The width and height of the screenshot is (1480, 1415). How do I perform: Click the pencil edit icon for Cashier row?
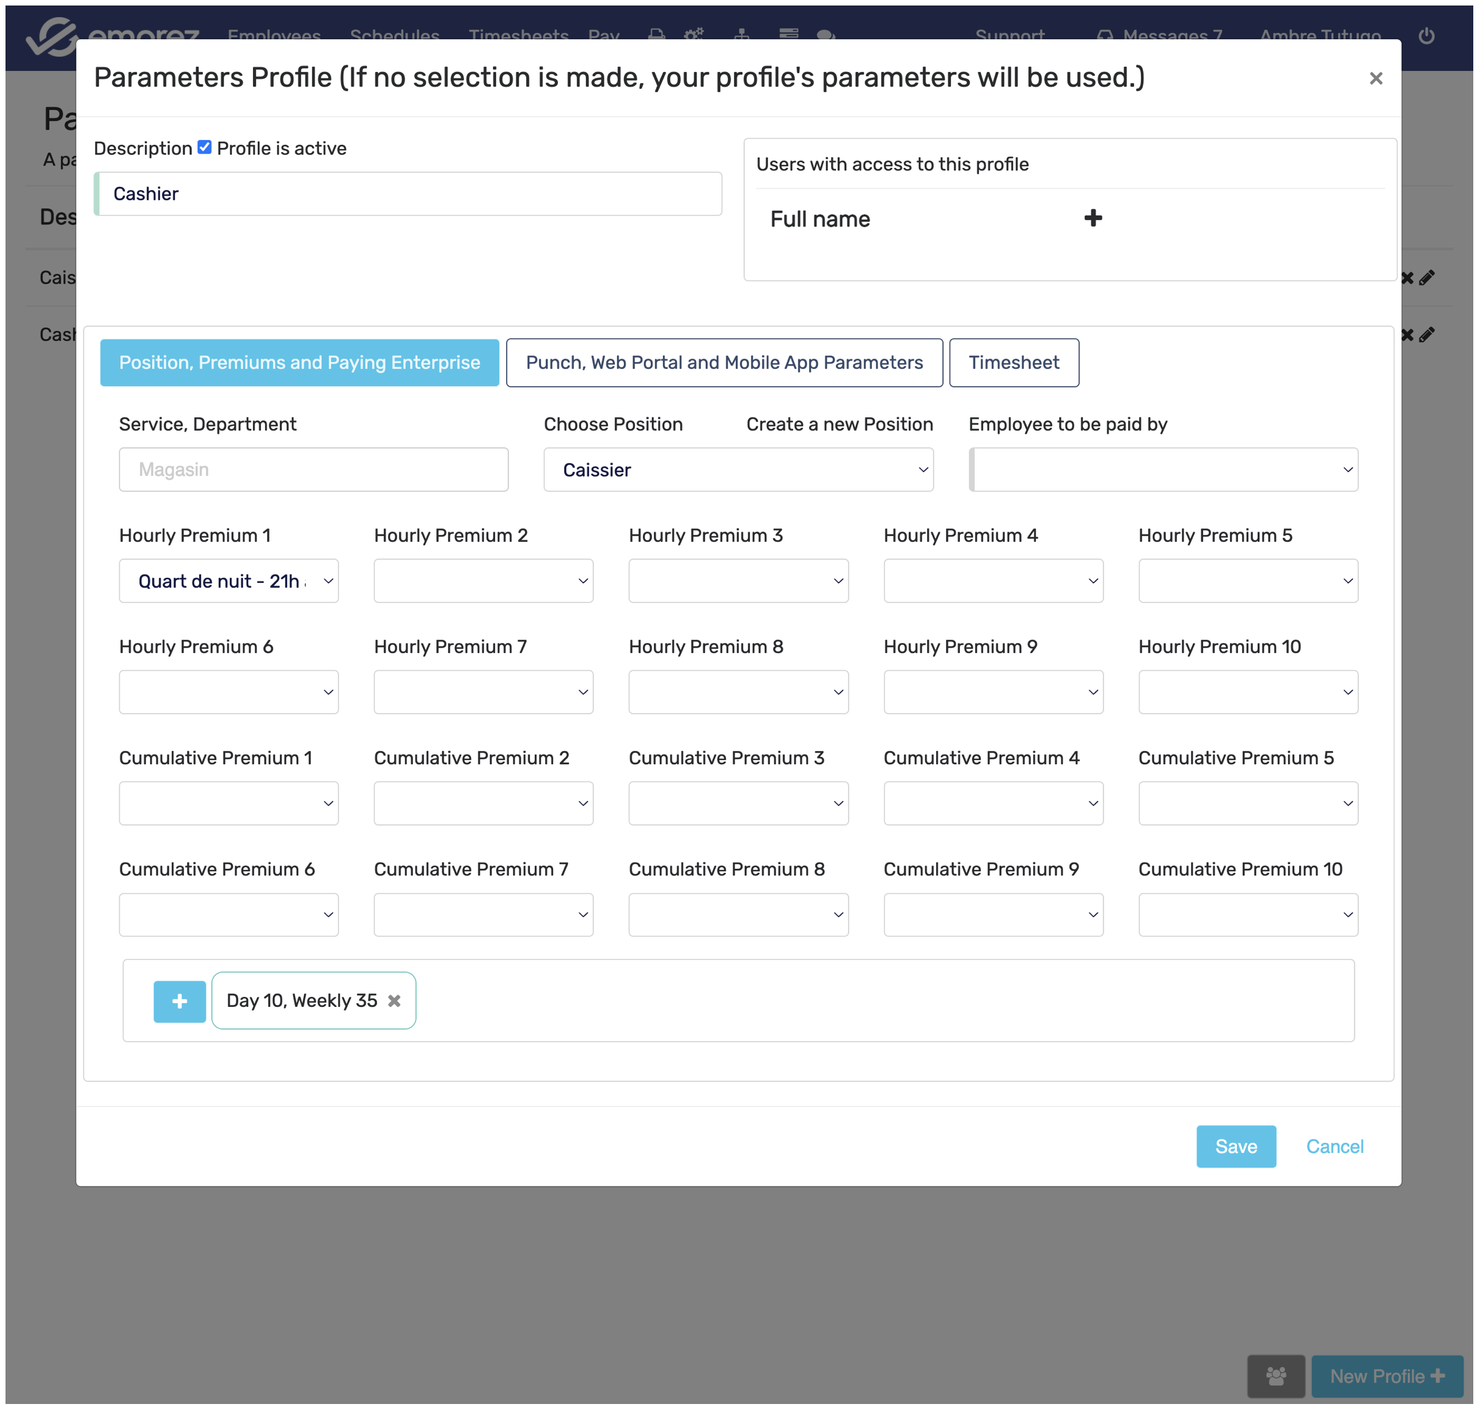pyautogui.click(x=1426, y=334)
